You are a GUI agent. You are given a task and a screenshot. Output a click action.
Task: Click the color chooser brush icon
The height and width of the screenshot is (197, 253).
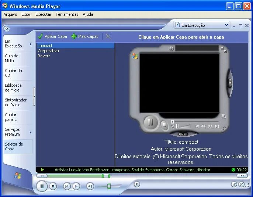click(x=234, y=184)
